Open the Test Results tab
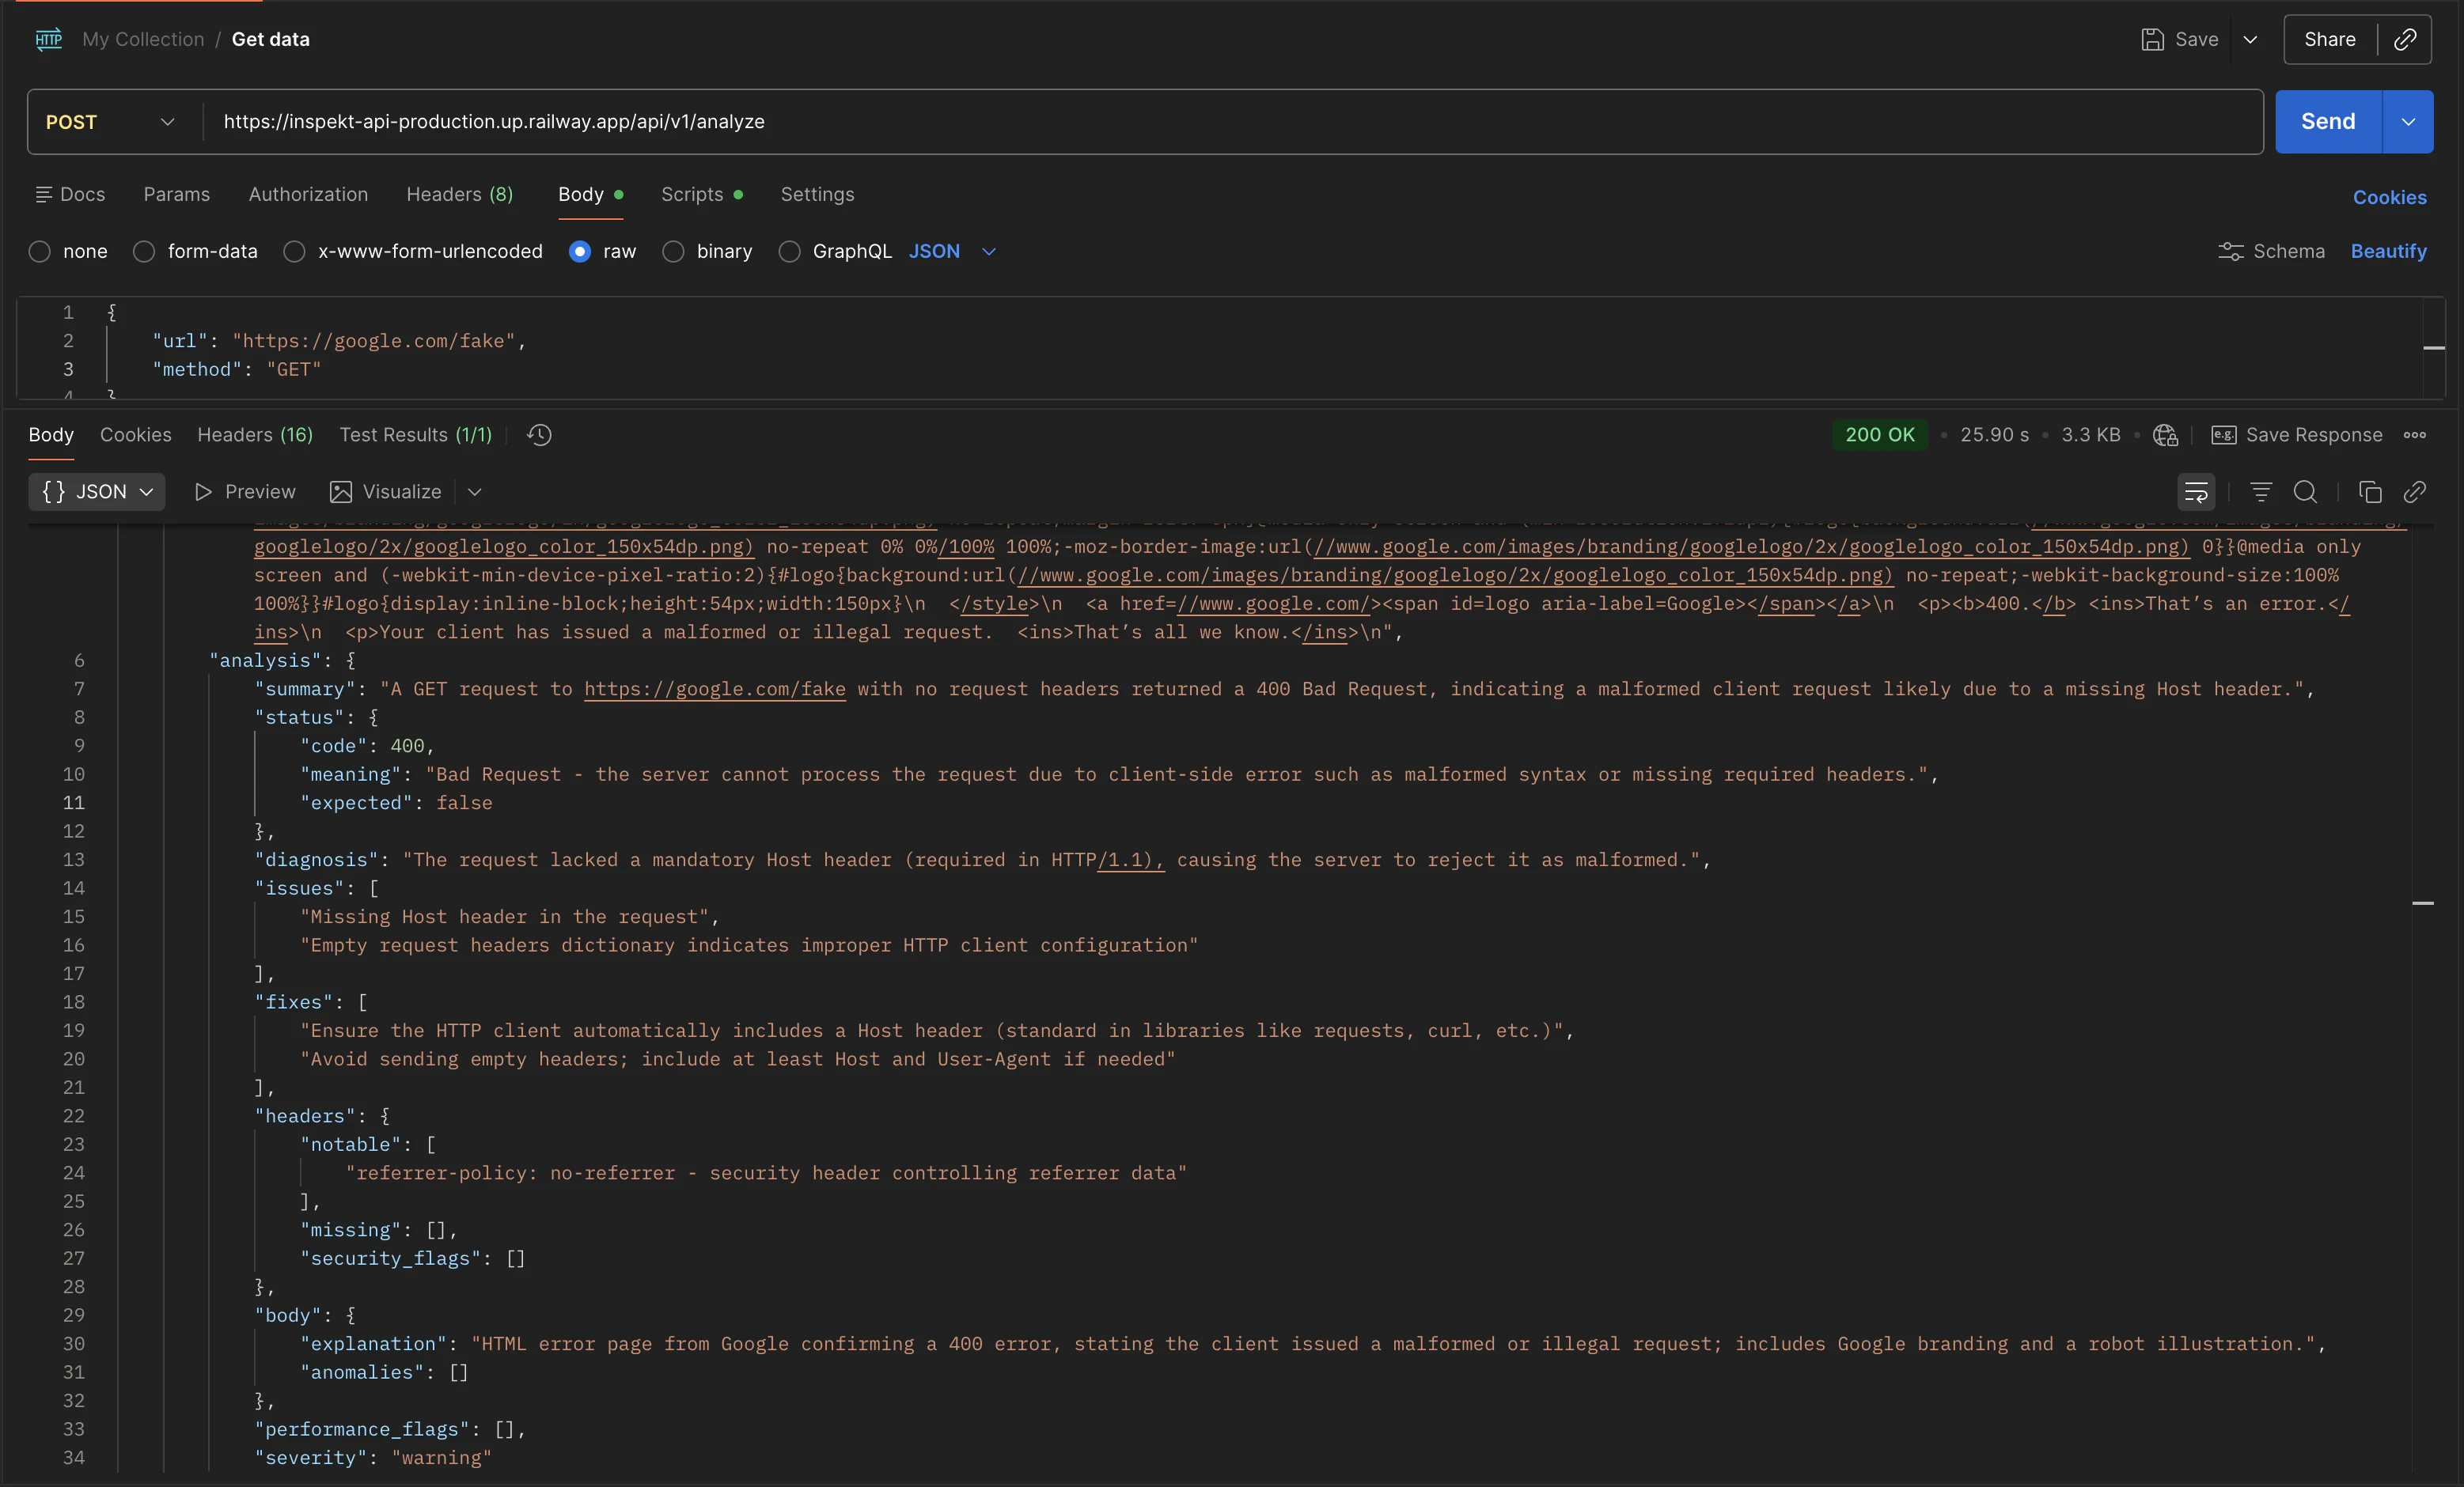The image size is (2464, 1487). point(415,435)
